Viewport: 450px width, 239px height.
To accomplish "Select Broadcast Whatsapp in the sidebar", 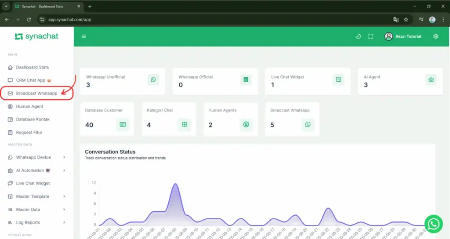I will [37, 93].
